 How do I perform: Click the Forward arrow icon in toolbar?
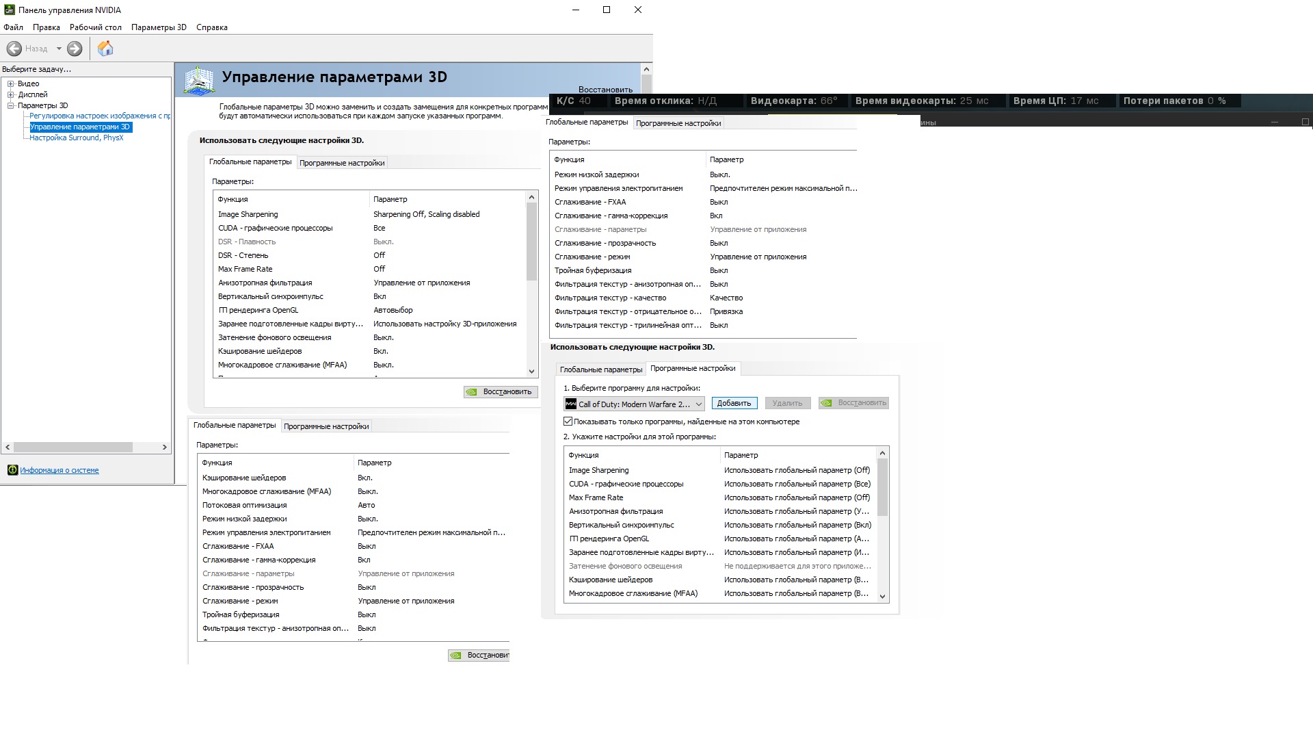[x=75, y=49]
